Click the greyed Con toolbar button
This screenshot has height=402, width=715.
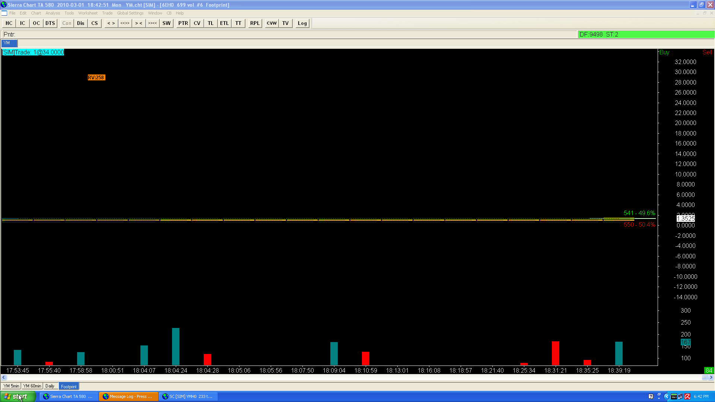click(67, 23)
